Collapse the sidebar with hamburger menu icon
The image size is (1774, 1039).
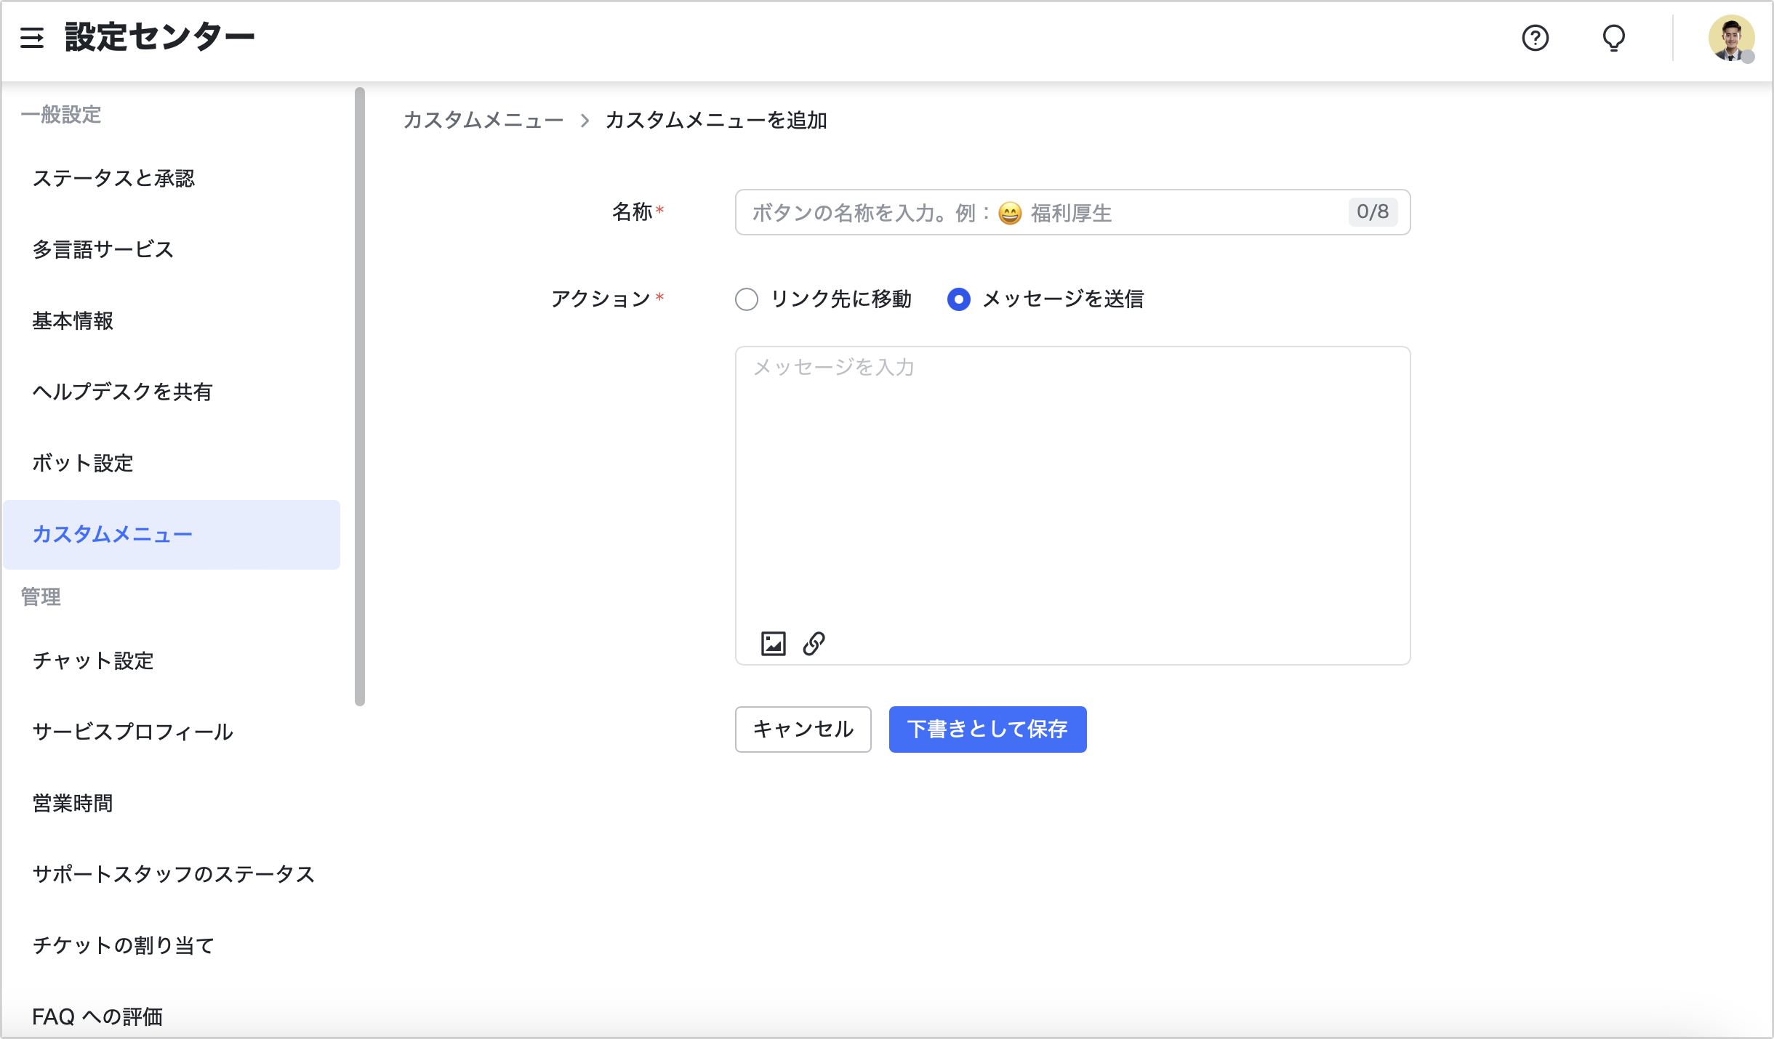tap(32, 38)
